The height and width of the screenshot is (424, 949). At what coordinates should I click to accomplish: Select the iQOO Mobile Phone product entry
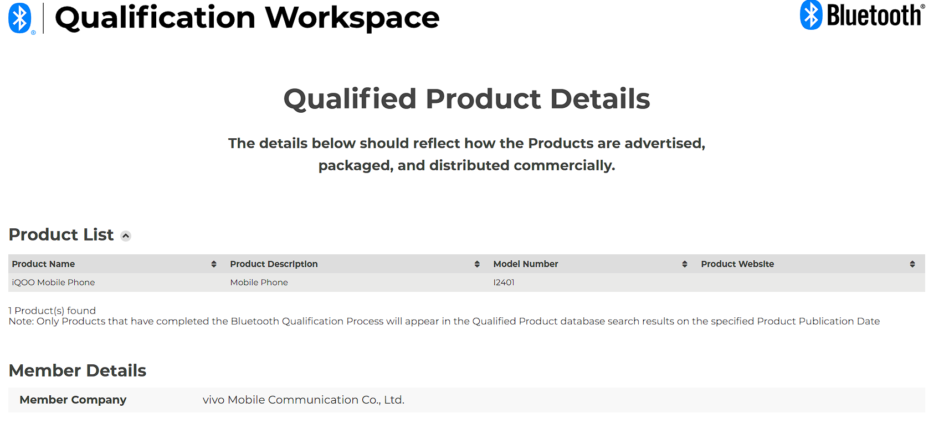pyautogui.click(x=53, y=282)
